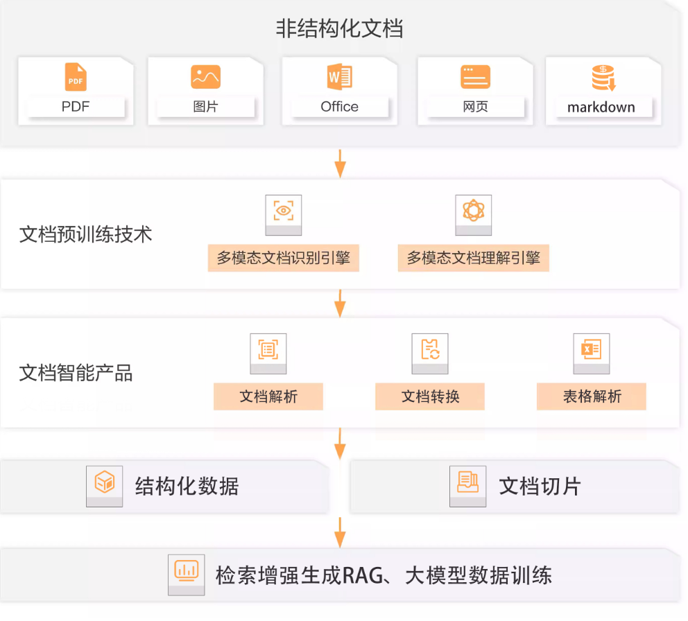Select the 表格解析 spreadsheet icon

pyautogui.click(x=591, y=349)
